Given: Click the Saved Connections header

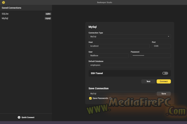Looking at the screenshot, I should [x=11, y=8].
